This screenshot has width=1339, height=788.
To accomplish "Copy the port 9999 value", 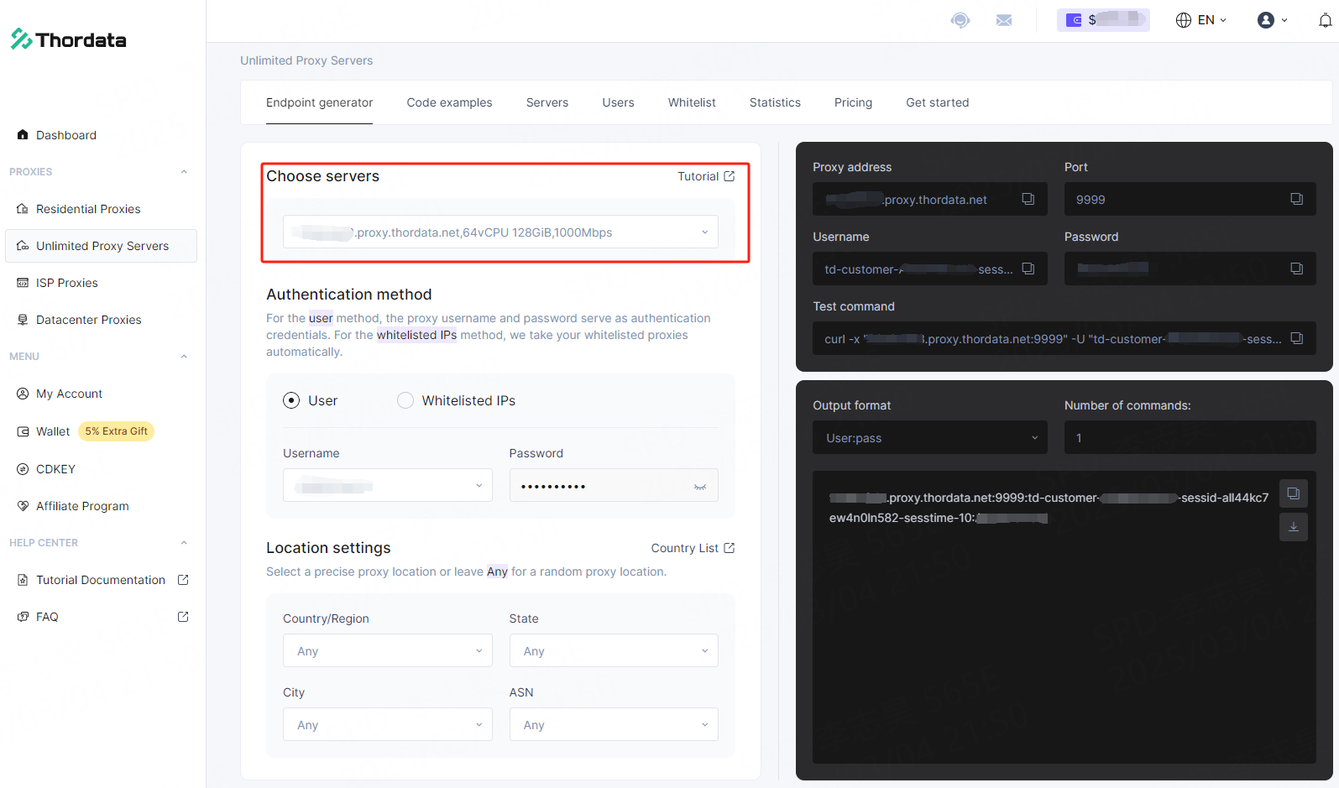I will 1296,199.
